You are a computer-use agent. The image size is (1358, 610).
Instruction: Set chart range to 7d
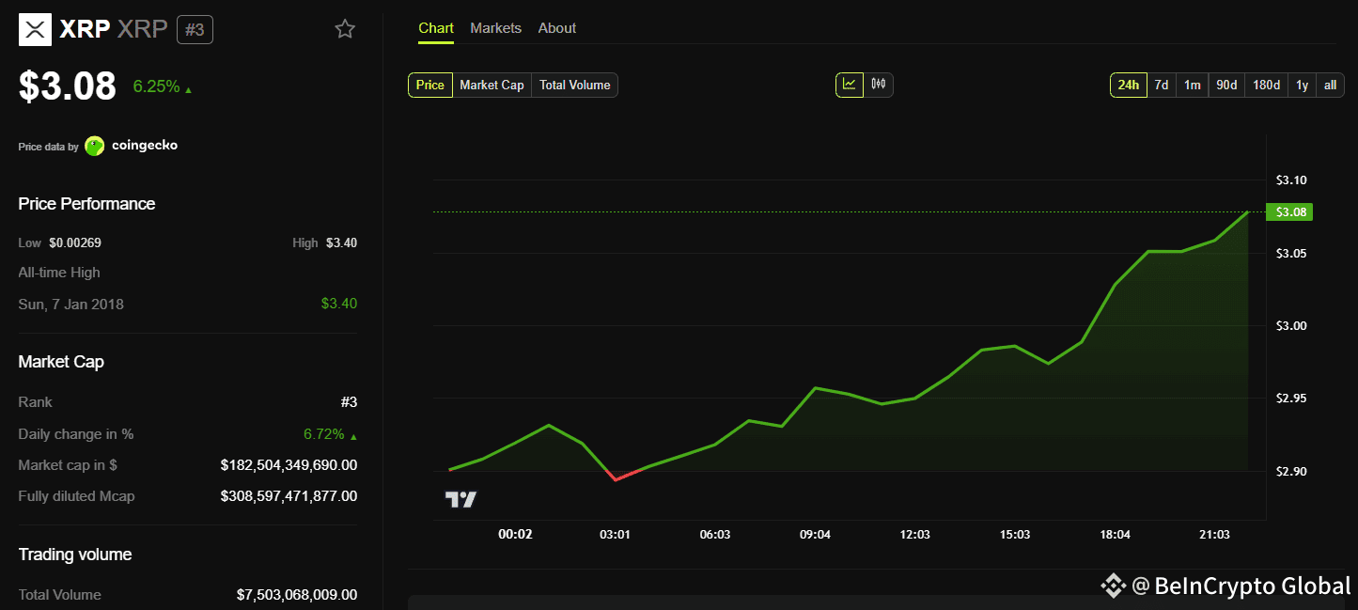(x=1162, y=85)
